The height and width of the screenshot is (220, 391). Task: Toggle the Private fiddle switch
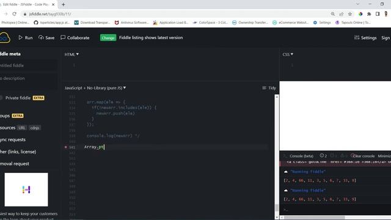click(x=1, y=98)
